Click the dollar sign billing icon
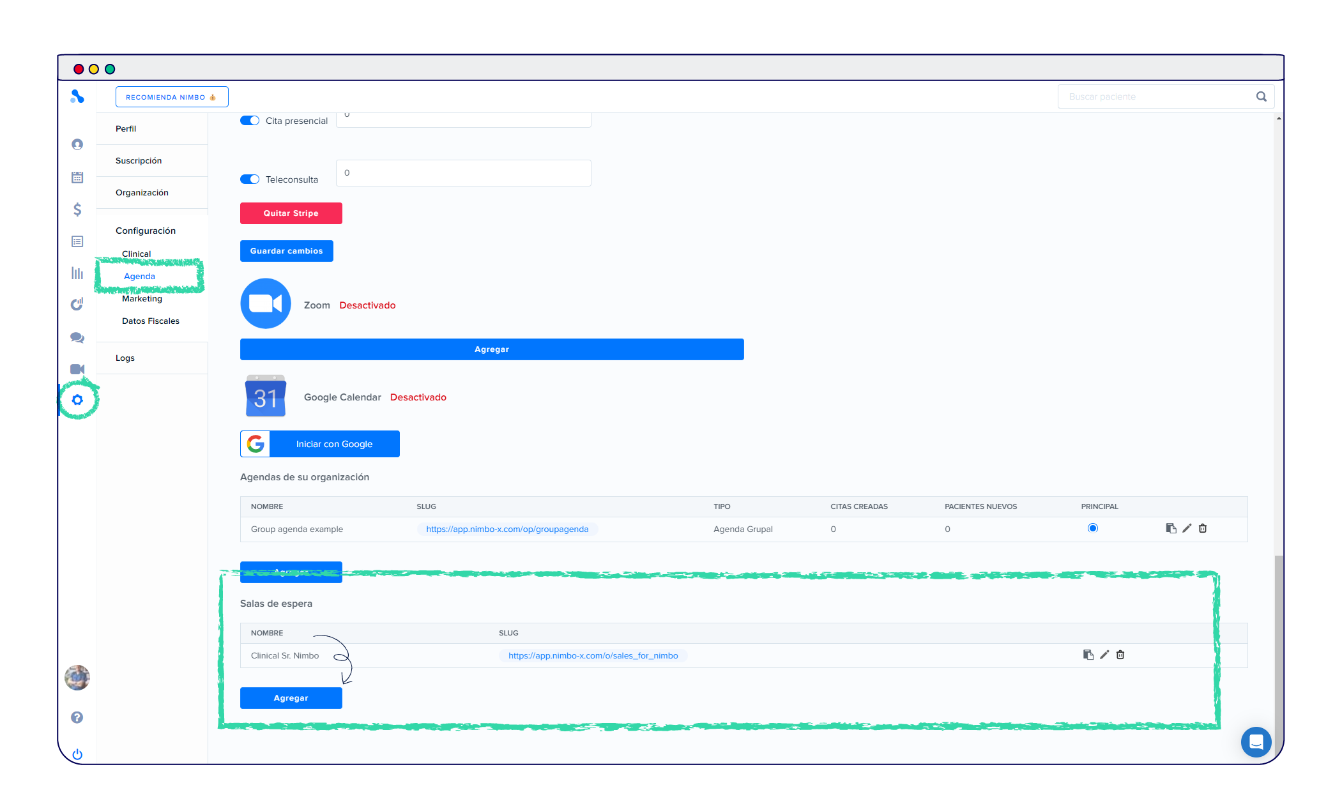 click(77, 209)
